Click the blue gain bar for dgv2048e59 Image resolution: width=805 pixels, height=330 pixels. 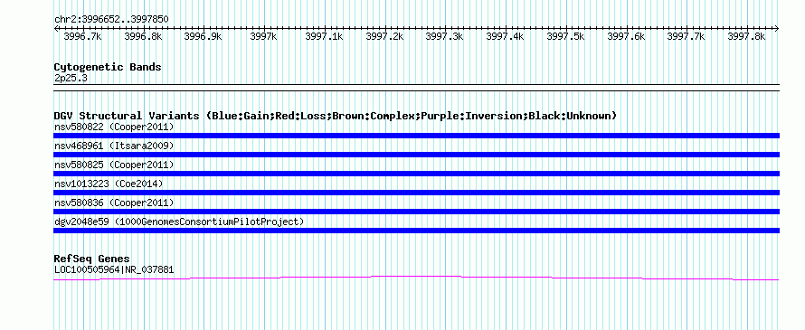(x=416, y=231)
